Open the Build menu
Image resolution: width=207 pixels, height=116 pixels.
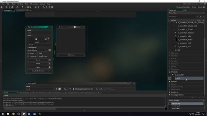(14, 4)
